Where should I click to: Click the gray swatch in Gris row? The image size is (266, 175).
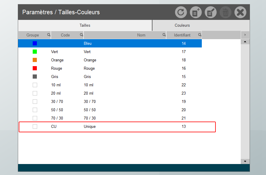(35, 77)
